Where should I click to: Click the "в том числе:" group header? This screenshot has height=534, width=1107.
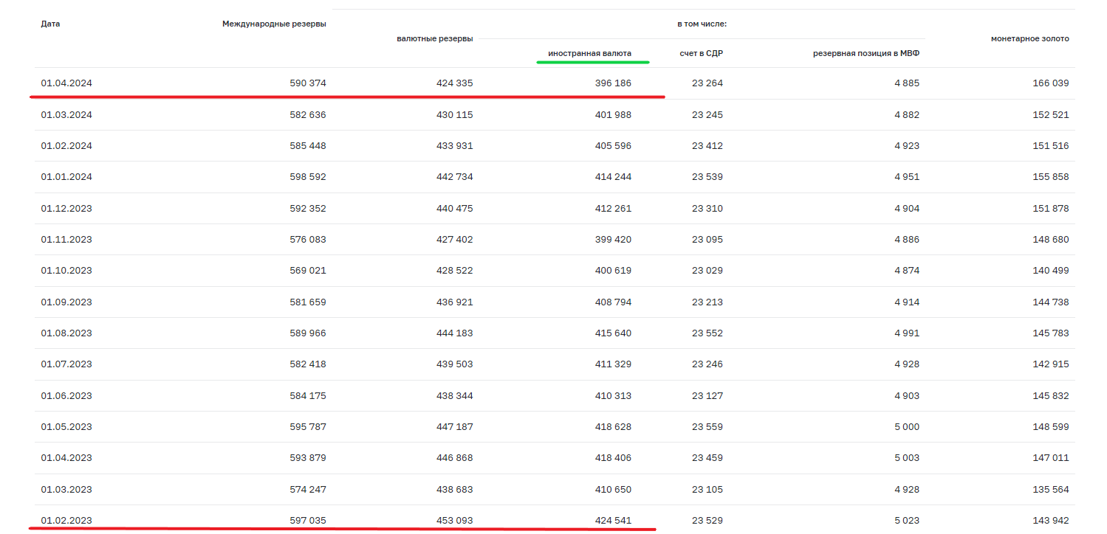pos(702,24)
